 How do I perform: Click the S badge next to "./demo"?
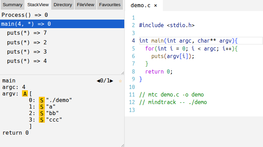(x=42, y=100)
